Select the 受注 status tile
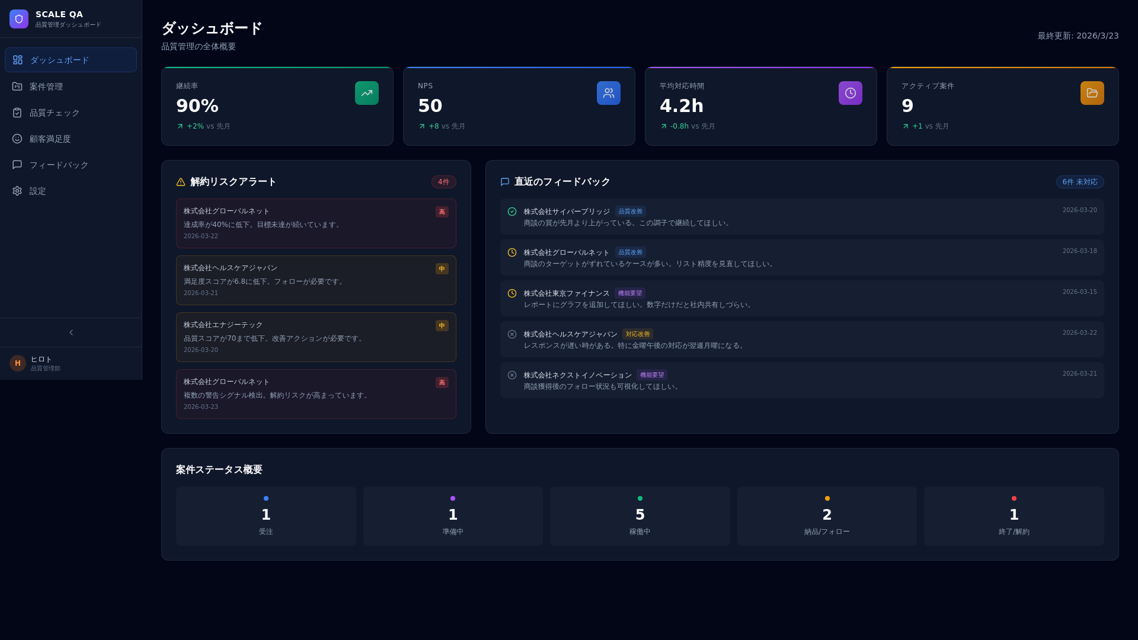The width and height of the screenshot is (1138, 640). tap(266, 516)
